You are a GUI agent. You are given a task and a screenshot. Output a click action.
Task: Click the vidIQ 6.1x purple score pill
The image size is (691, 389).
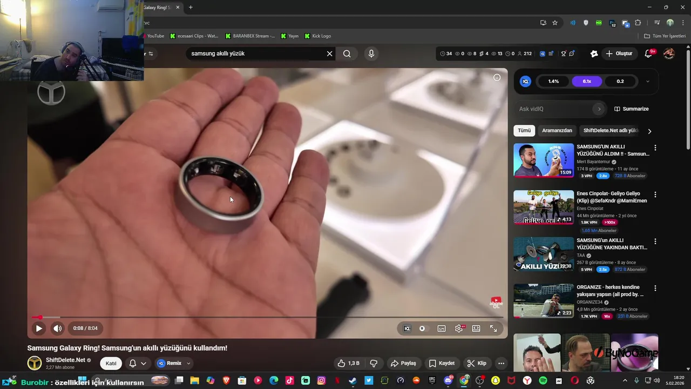587,82
